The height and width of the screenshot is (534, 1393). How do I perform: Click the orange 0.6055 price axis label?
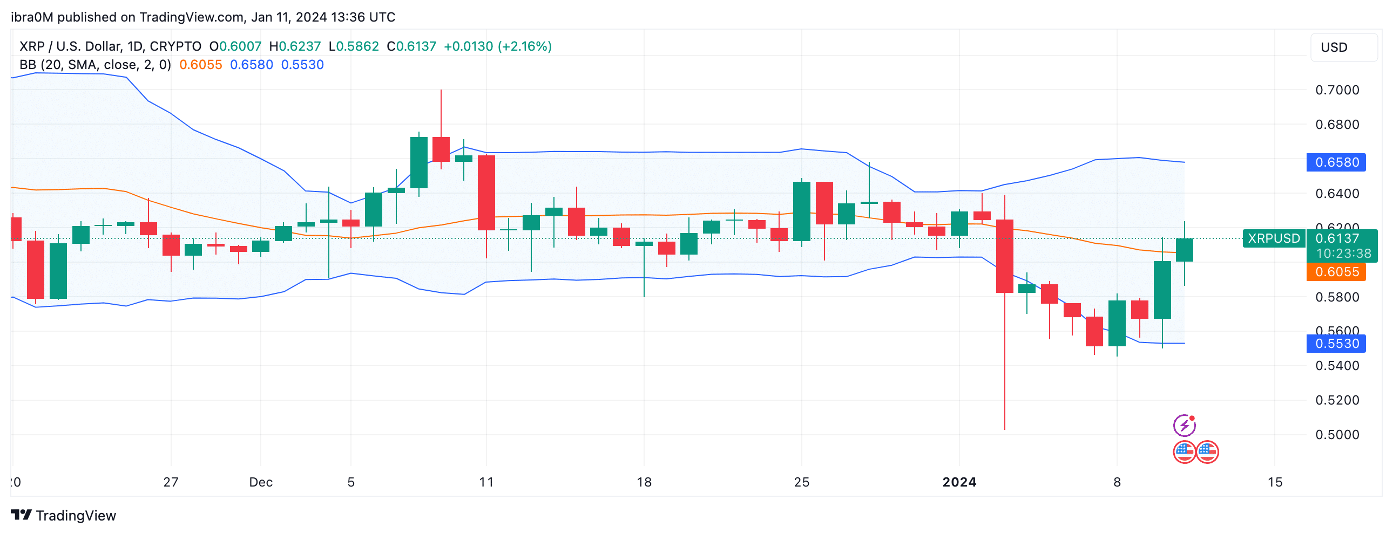tap(1336, 271)
